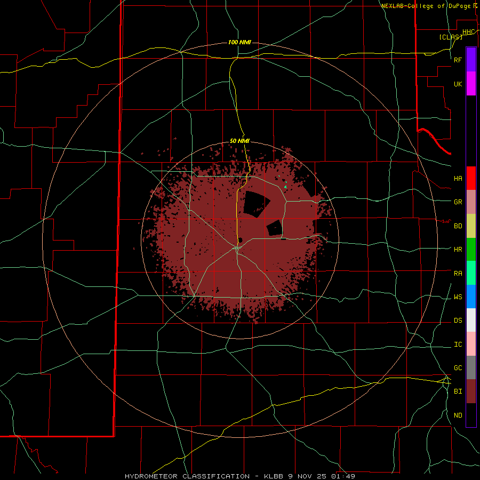
Task: Click the WS legend label
Action: (x=458, y=297)
